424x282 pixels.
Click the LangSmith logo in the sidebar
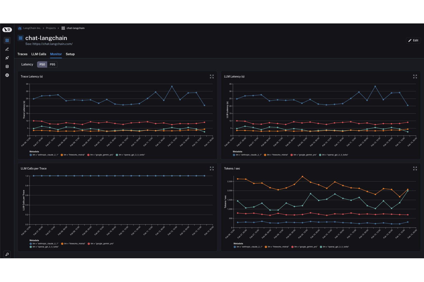point(7,30)
